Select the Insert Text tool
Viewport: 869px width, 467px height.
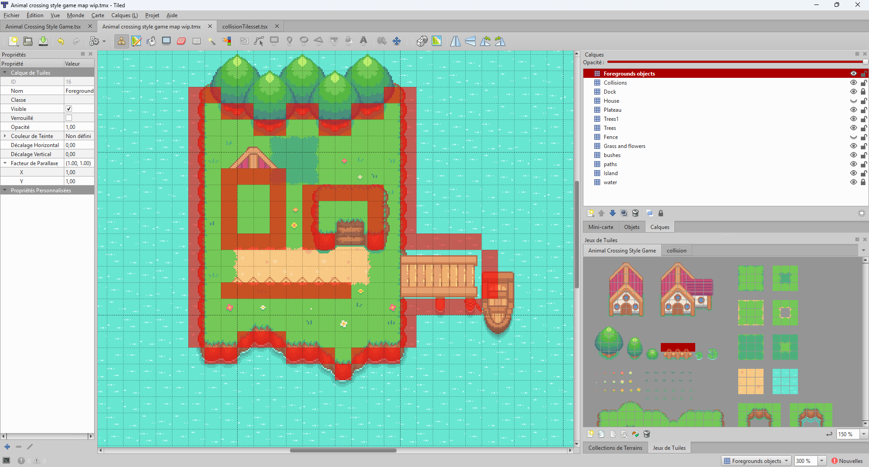(363, 41)
